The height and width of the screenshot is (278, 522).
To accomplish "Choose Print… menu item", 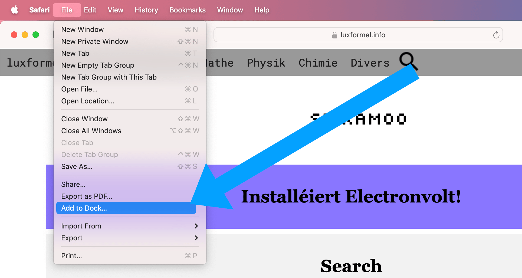I will tap(71, 256).
